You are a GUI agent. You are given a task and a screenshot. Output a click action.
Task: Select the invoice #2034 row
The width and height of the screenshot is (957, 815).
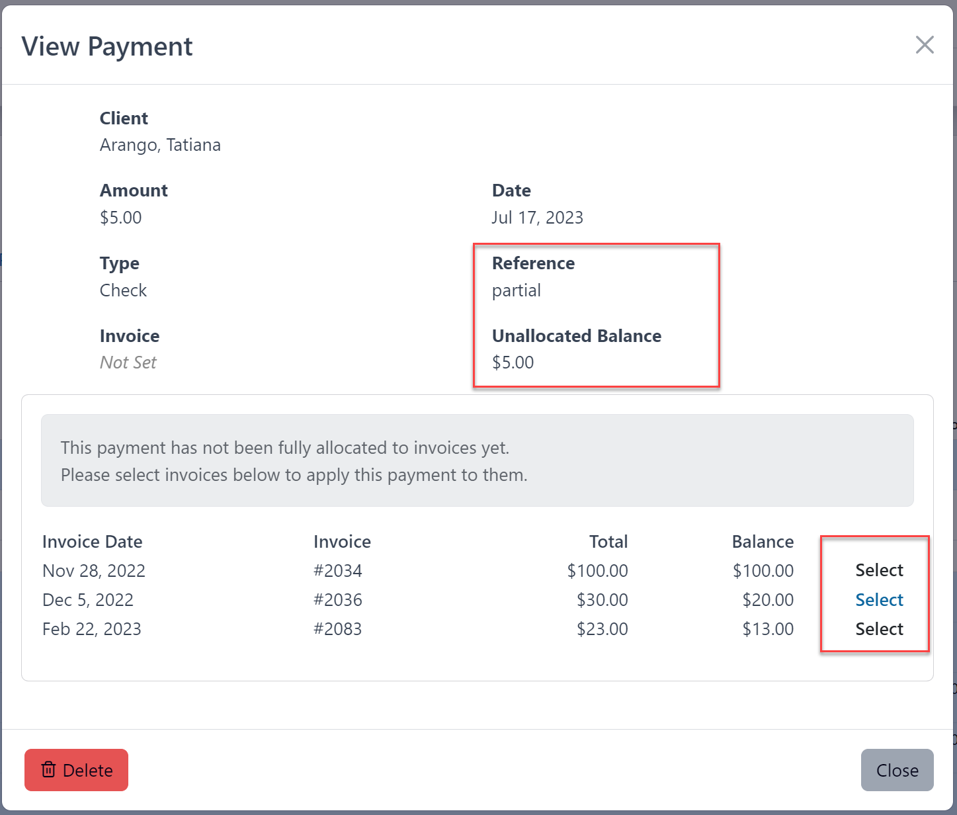(879, 570)
